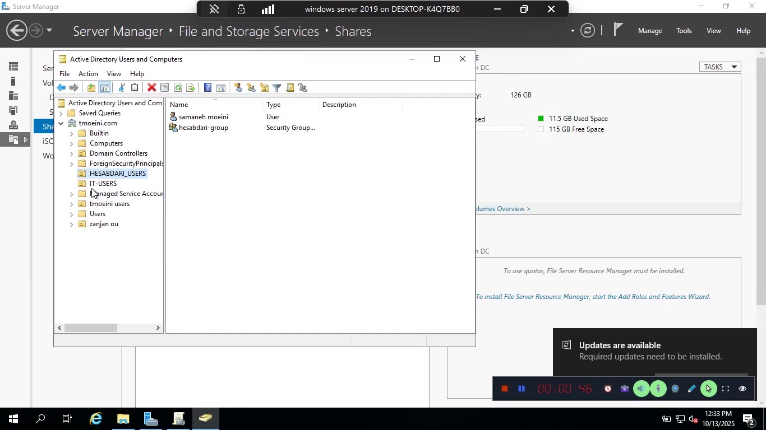Expand the ForeignSecurityPrincipals container
The height and width of the screenshot is (430, 766).
(71, 164)
